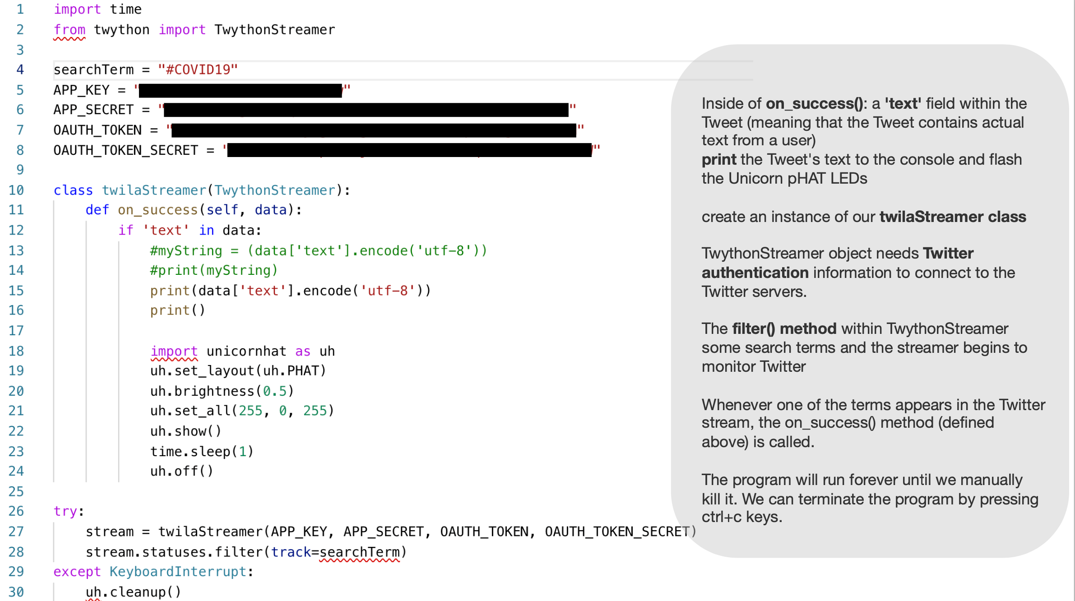Click 'TwythonStreamer' in the import line
This screenshot has width=1075, height=601.
[274, 30]
